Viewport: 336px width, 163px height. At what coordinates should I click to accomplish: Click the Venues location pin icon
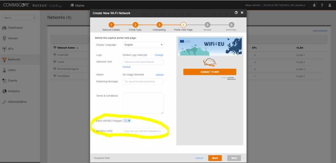pyautogui.click(x=4, y=38)
